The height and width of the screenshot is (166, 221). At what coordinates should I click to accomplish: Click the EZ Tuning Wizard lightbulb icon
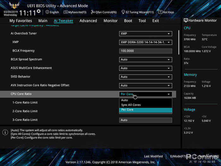tap(123, 12)
